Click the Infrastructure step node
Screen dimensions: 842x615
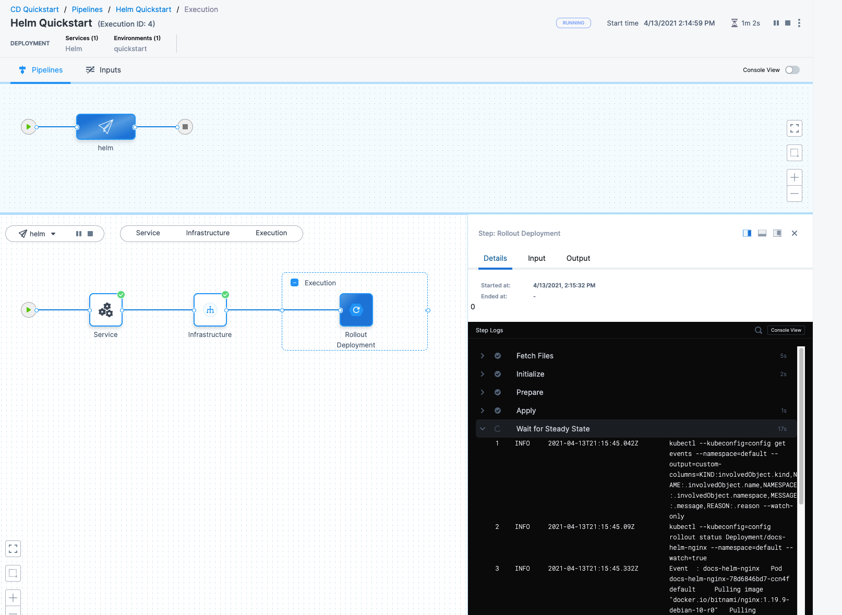pos(210,310)
